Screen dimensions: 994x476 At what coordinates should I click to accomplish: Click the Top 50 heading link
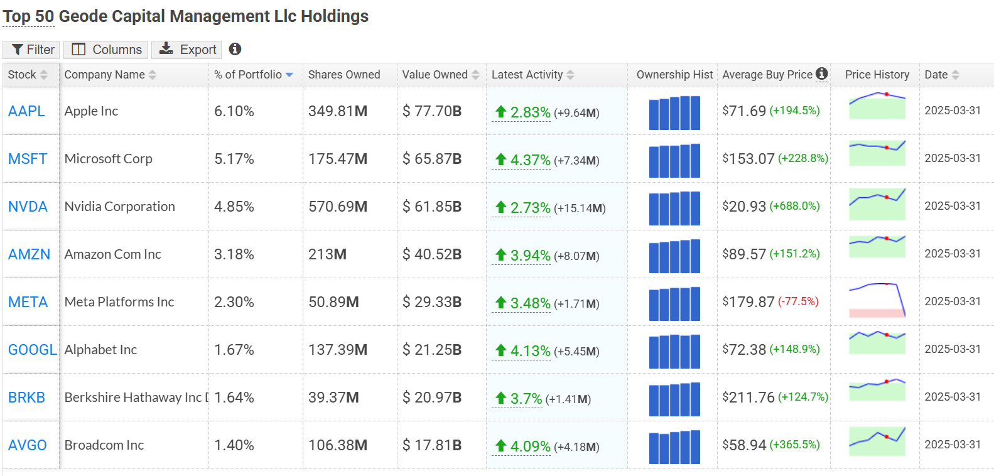click(x=28, y=16)
